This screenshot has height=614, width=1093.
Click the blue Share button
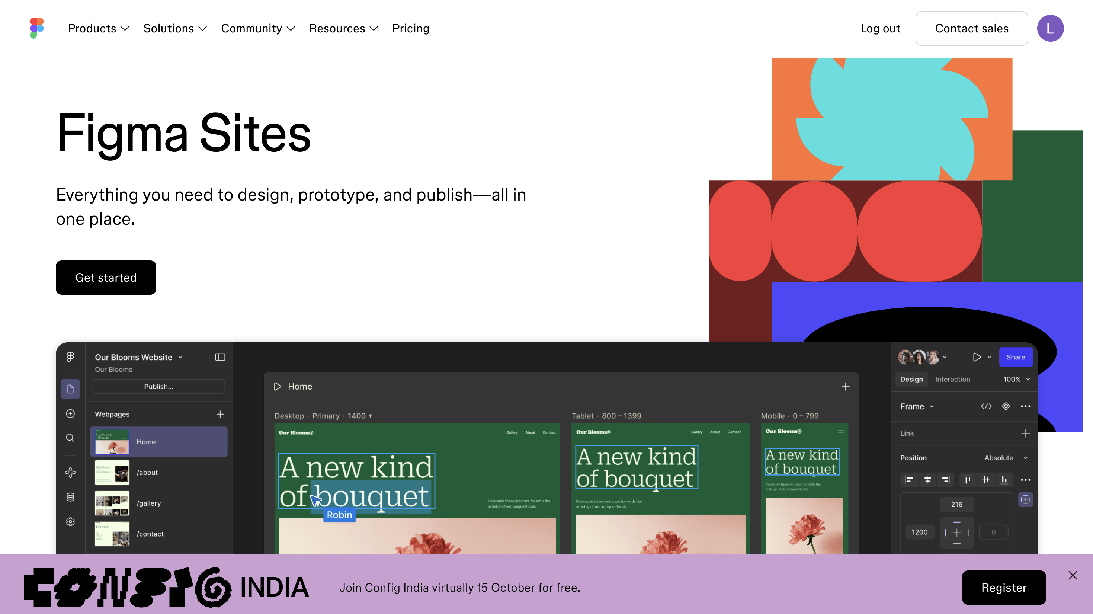point(1015,357)
